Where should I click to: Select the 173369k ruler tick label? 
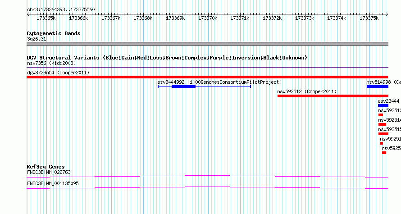click(x=175, y=18)
